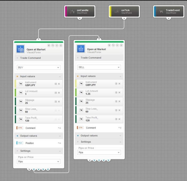Viewport: 187px width, 181px height.
Task: Open the list icon for Take Profit_ in SELL block
Action: (x=116, y=119)
